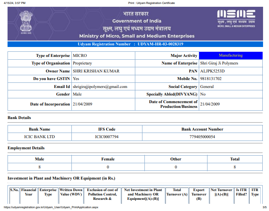This screenshot has width=269, height=211.
Task: Click the Government of India emblem
Action: 26,23
